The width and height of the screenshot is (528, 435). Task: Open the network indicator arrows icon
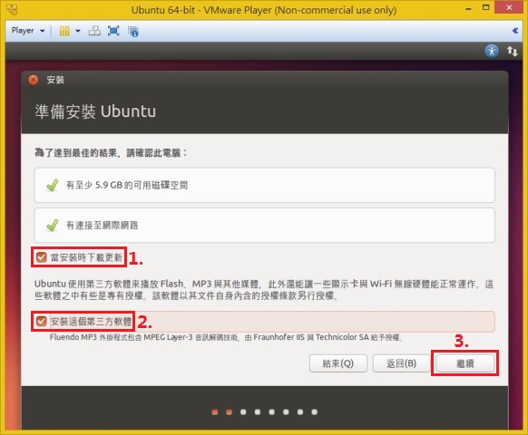click(x=513, y=51)
